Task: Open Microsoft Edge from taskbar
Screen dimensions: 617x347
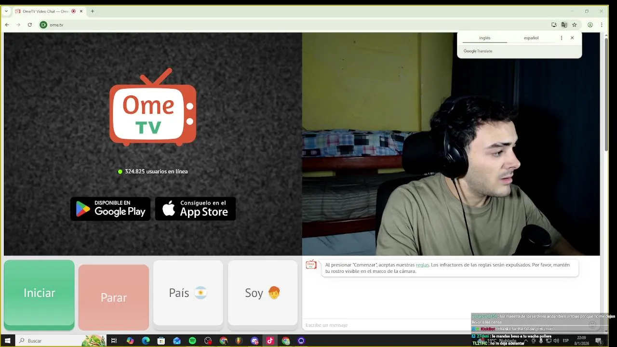Action: coord(146,341)
